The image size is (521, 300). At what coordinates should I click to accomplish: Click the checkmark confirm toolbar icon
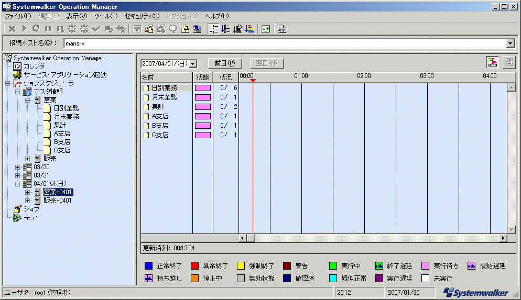pyautogui.click(x=96, y=29)
